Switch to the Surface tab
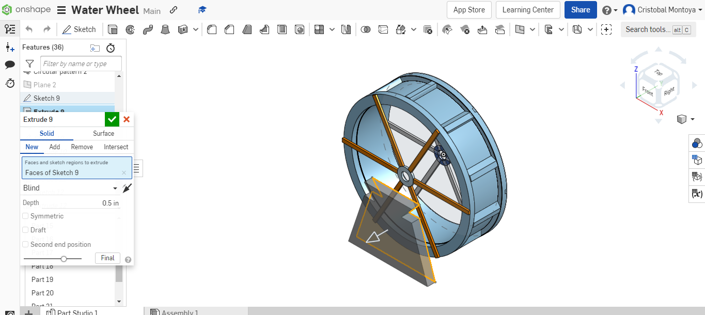705x315 pixels. (103, 133)
